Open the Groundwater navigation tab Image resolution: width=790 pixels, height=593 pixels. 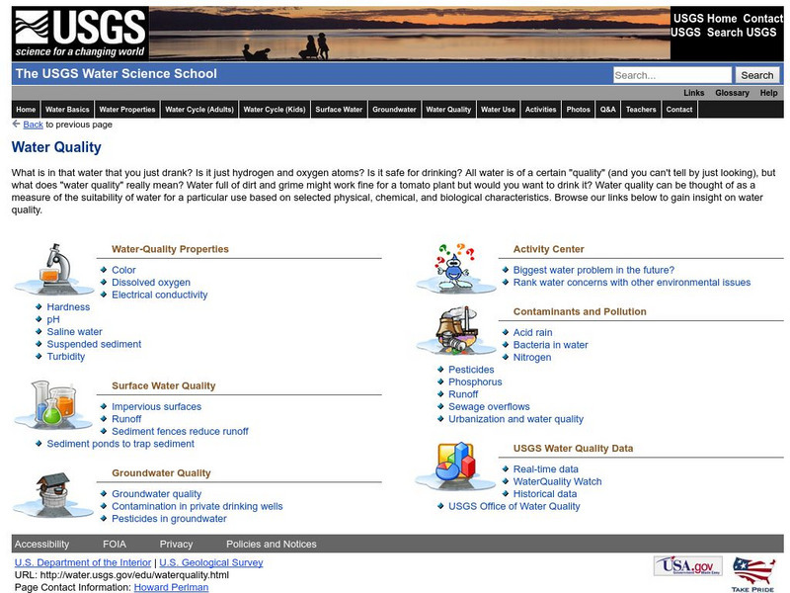(394, 110)
